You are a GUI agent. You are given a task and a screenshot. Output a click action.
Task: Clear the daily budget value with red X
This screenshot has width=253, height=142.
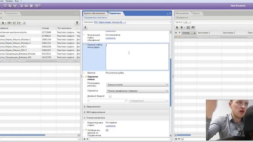[126, 101]
